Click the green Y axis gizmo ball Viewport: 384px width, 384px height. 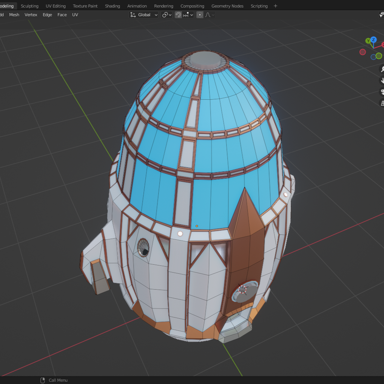point(368,41)
